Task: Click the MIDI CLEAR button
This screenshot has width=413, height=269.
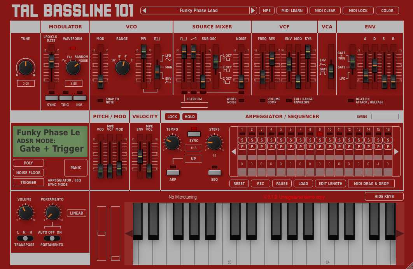Action: [x=325, y=10]
